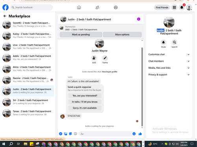Click the listing thumbnail in the right panel
The height and width of the screenshot is (147, 197).
tap(169, 22)
